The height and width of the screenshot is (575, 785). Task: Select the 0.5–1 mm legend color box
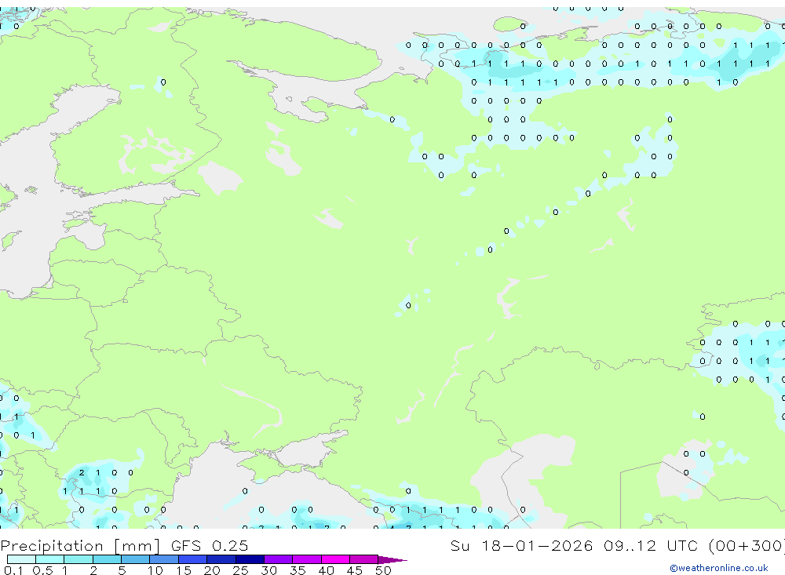(x=50, y=559)
